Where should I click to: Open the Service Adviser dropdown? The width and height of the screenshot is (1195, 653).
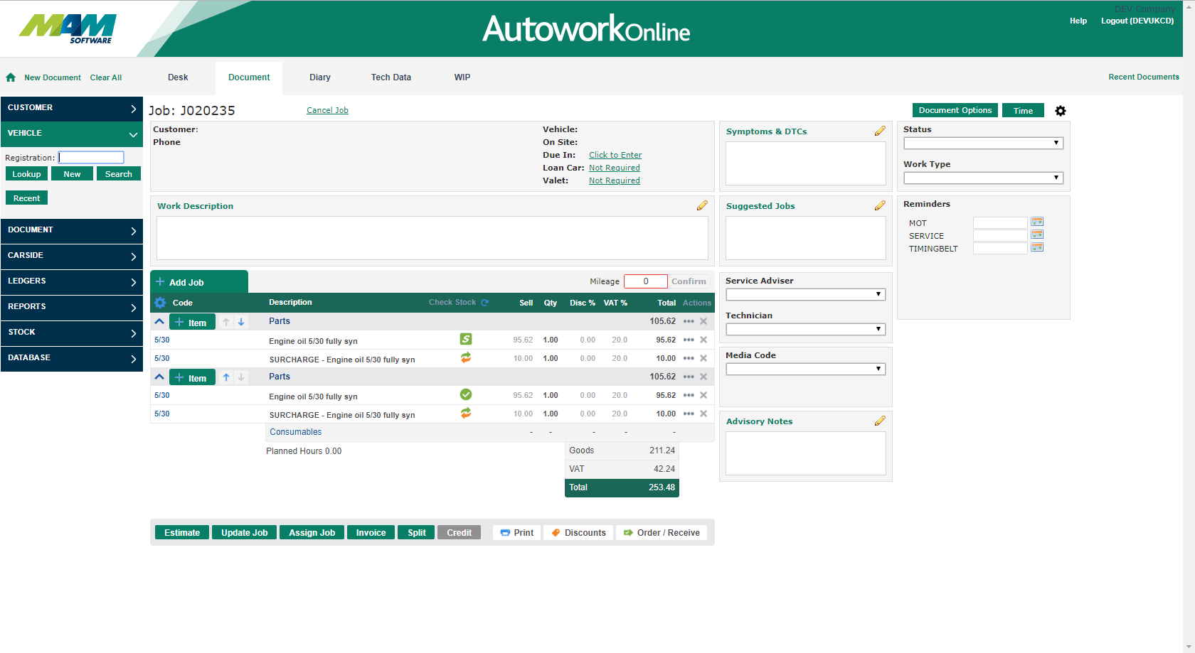coord(805,294)
